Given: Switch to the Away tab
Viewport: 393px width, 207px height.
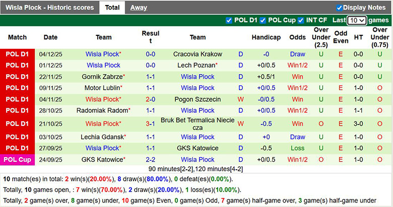Looking at the screenshot, I should tap(139, 8).
